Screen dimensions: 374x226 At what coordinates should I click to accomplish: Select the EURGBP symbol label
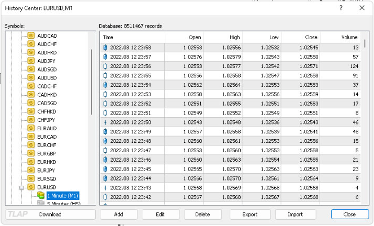click(x=47, y=153)
